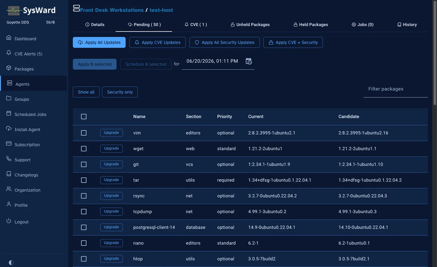Click Apply All Security Updates button

224,42
